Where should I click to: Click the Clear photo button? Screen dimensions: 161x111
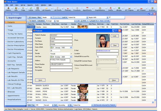click(x=115, y=45)
